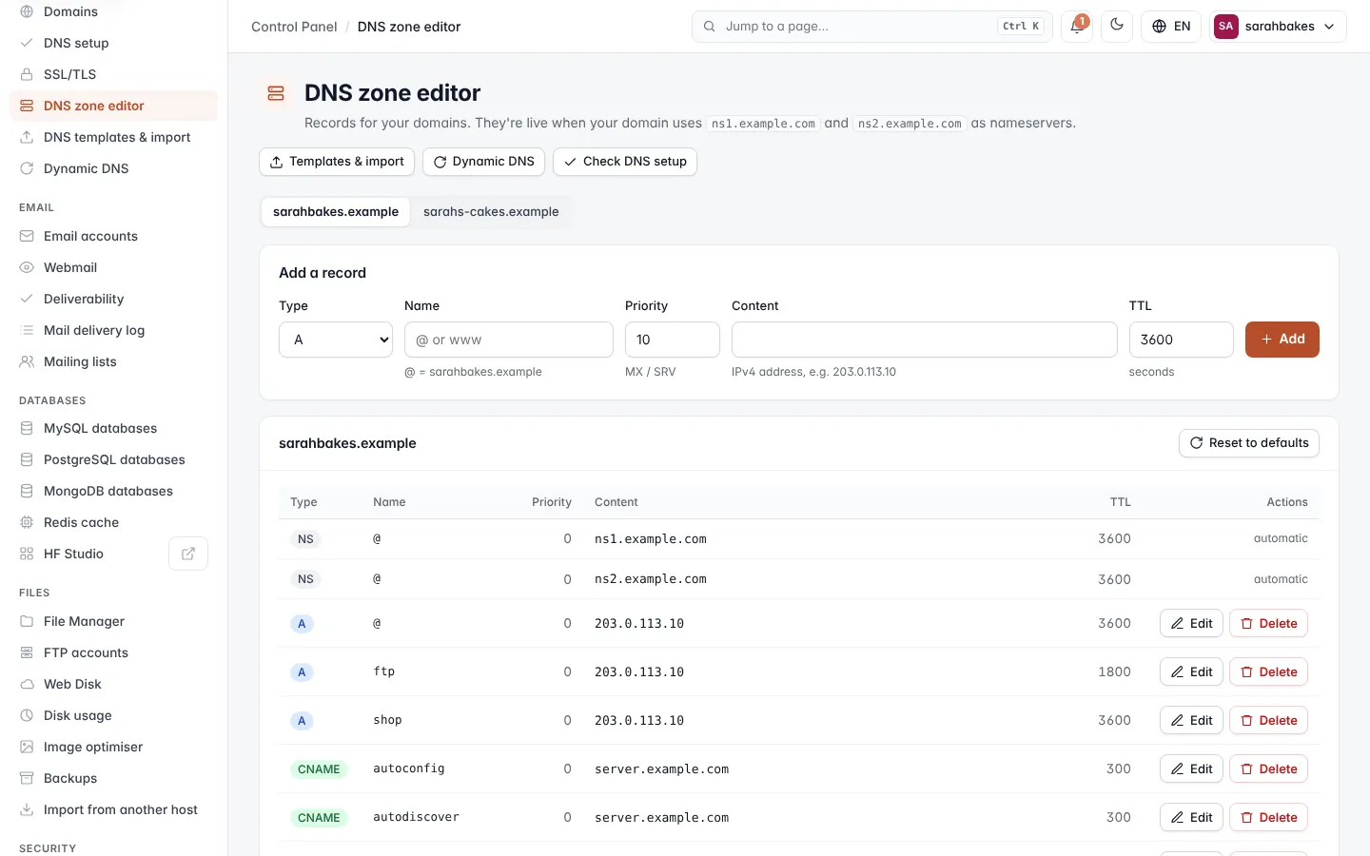The image size is (1370, 856).
Task: Open Email accounts in sidebar
Action: [113, 236]
